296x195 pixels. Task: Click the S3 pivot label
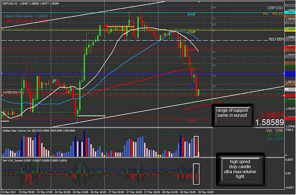coord(214,86)
